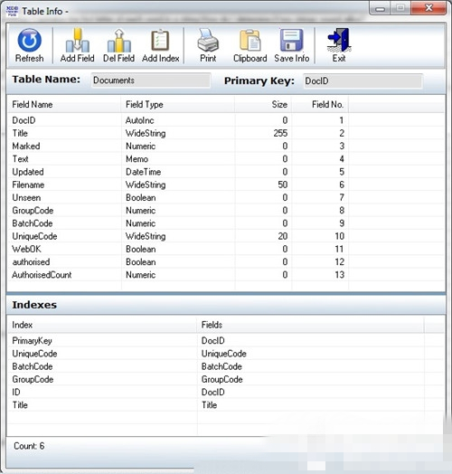The height and width of the screenshot is (474, 452).
Task: Click the Del Field icon
Action: [119, 41]
